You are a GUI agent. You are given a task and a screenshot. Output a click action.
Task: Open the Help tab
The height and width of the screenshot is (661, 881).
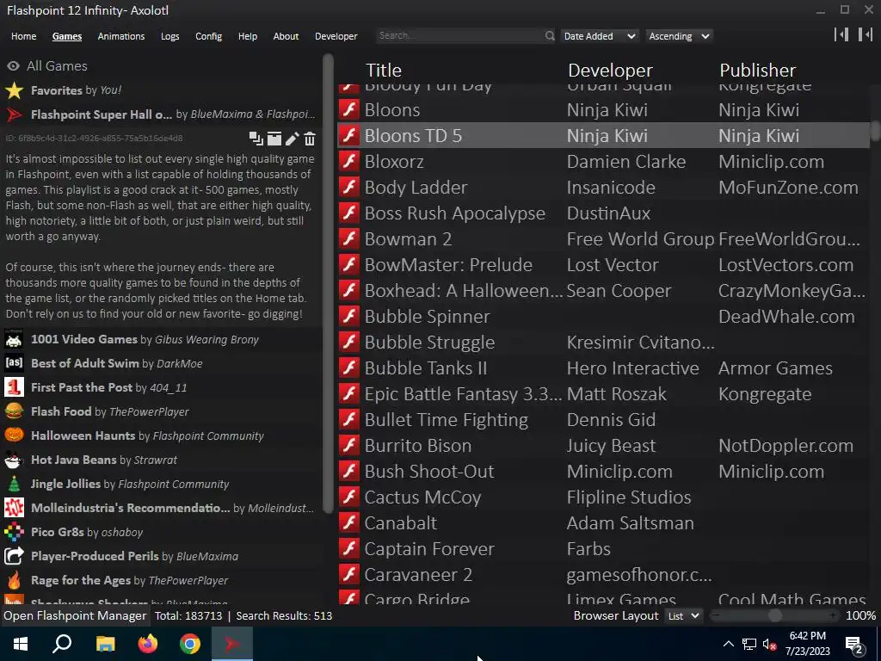click(247, 36)
